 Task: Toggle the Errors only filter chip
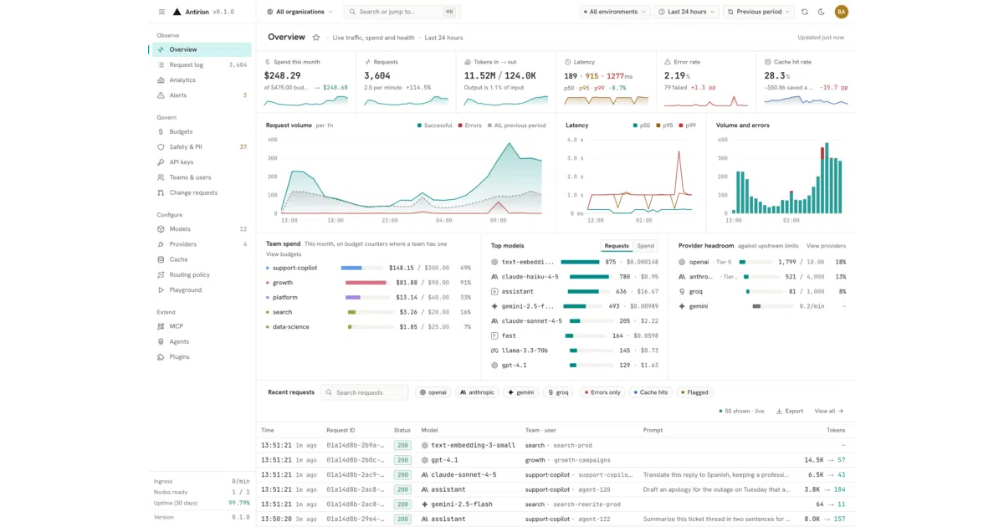pos(602,392)
